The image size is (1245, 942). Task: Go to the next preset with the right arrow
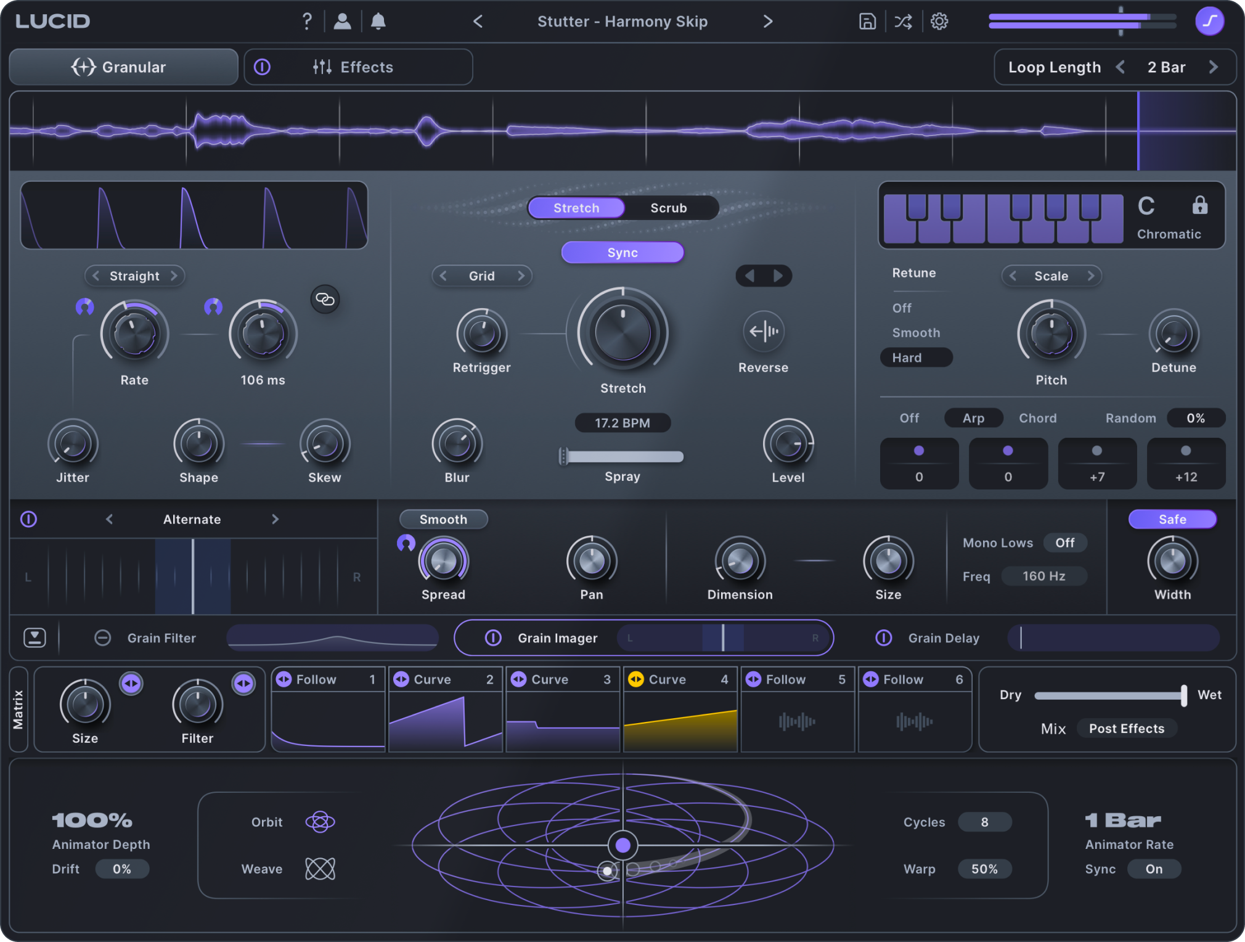[768, 22]
